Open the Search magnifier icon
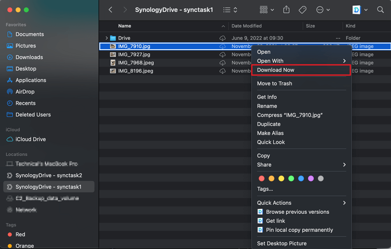Screen dimensions: 391x249 click(x=380, y=10)
